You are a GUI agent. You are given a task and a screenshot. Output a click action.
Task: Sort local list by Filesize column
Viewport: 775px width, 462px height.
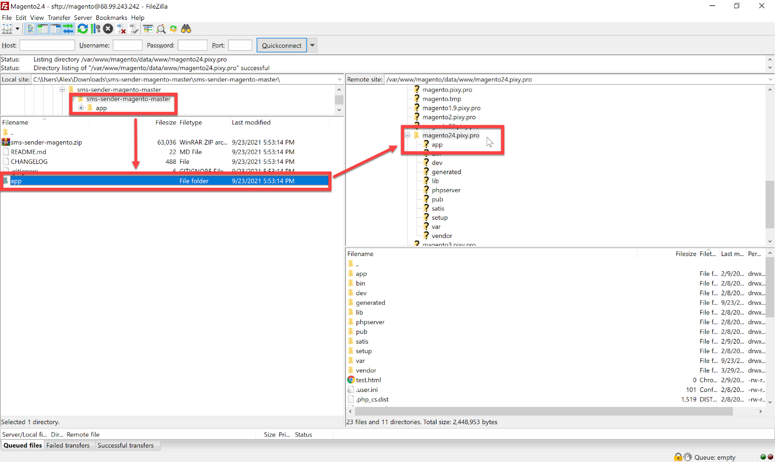[x=166, y=122]
